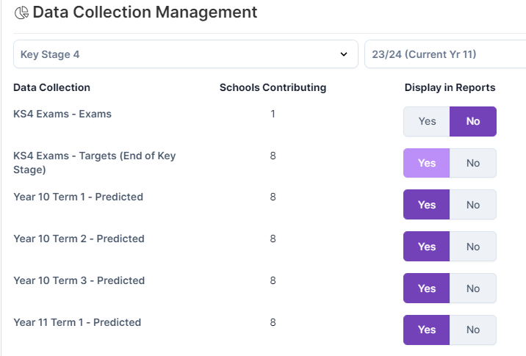Click the Data Collection column header
Screen dimensions: 526x356
[51, 87]
